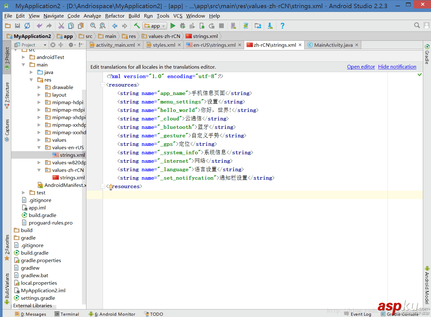Click the project panel settings gear icon
Screen dimensions: 431x317
[71, 45]
